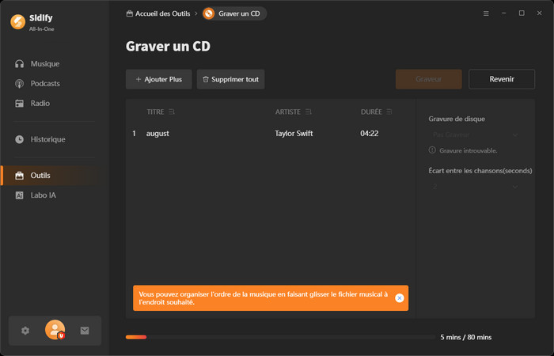Open Labo IA in the sidebar

[x=43, y=195]
